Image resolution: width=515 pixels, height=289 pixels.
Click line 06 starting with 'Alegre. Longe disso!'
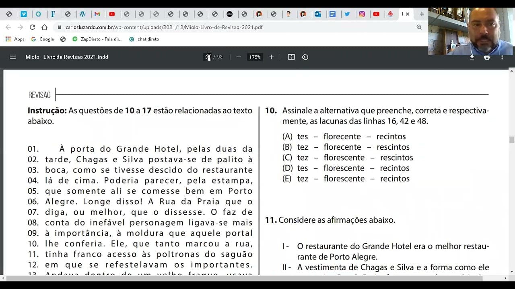tap(140, 201)
